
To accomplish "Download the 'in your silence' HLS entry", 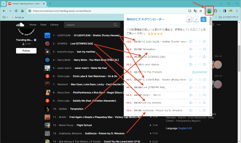I will (x=204, y=64).
